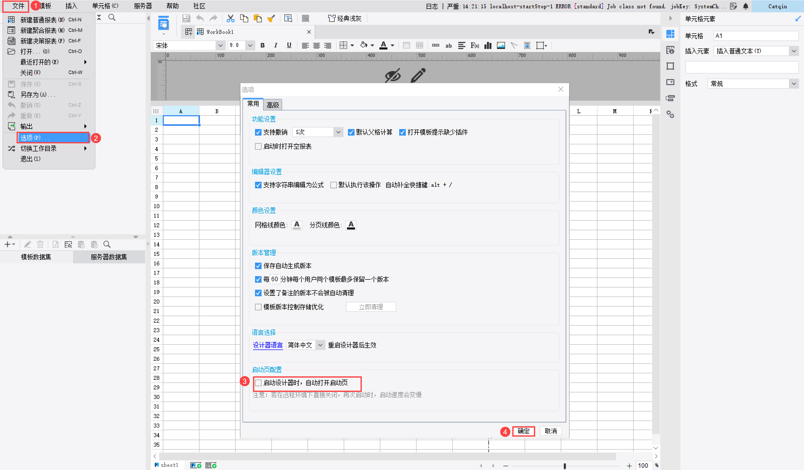The width and height of the screenshot is (804, 470).
Task: Open the 宋体 font family dropdown
Action: 188,45
